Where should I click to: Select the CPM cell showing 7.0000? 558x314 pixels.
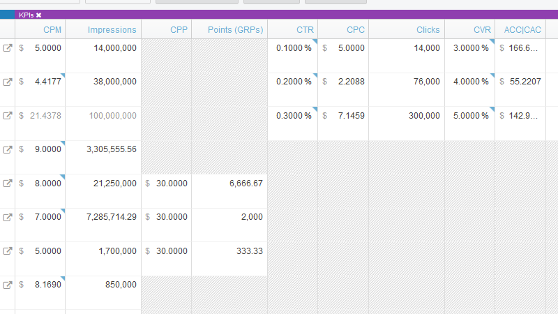[40, 225]
